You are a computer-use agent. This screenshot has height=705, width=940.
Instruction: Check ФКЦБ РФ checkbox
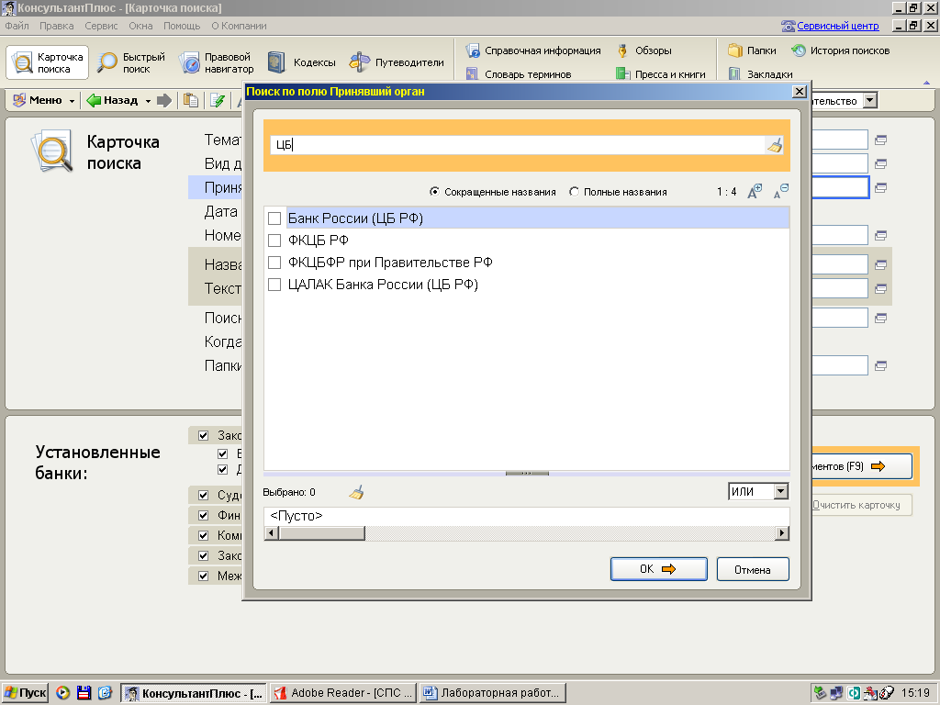[274, 241]
